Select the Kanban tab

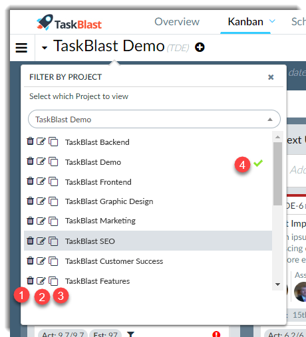click(x=245, y=22)
